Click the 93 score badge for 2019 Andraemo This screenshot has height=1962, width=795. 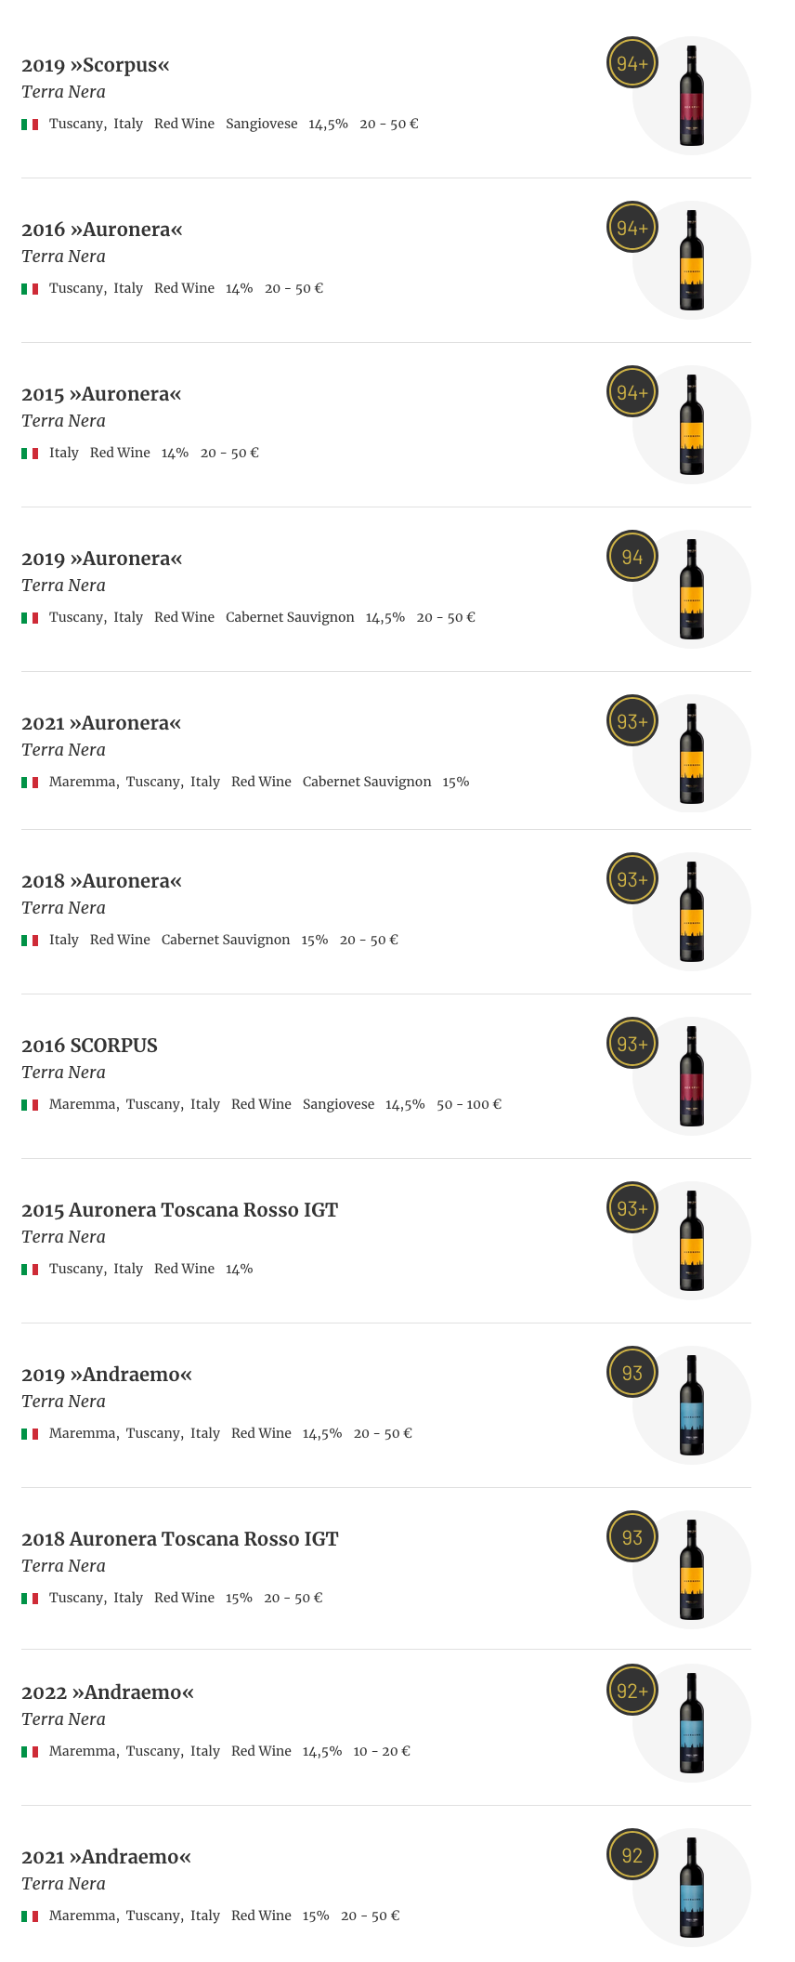632,1373
